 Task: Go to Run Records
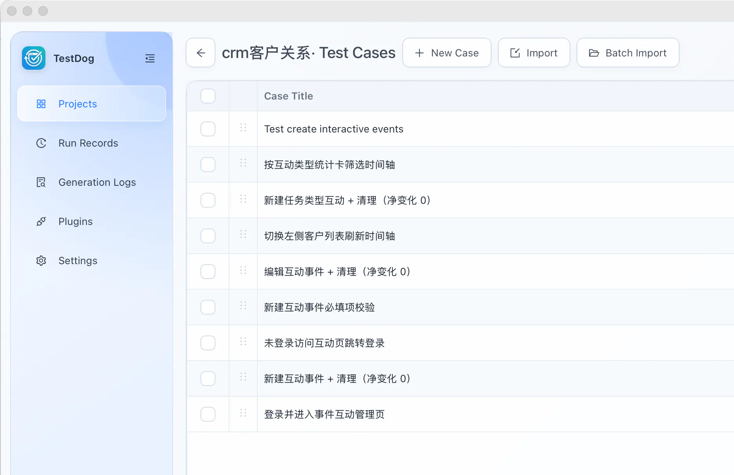click(x=92, y=143)
